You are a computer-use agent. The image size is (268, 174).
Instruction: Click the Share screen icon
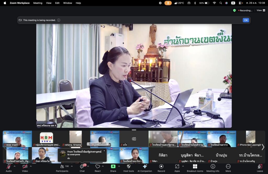pyautogui.click(x=113, y=167)
